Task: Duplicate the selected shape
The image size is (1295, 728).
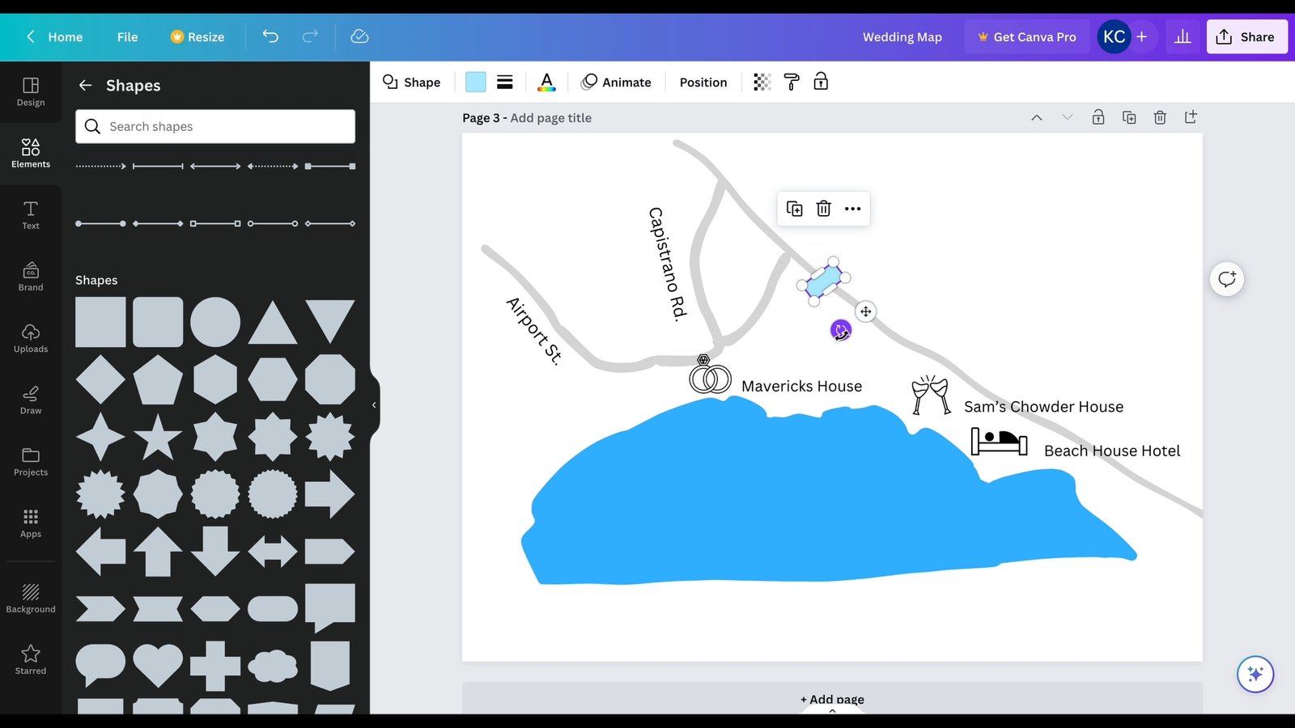Action: click(794, 208)
